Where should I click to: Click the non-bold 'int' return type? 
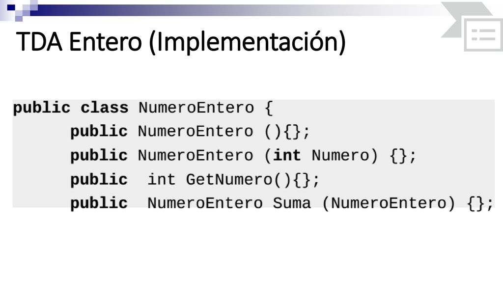coord(161,179)
